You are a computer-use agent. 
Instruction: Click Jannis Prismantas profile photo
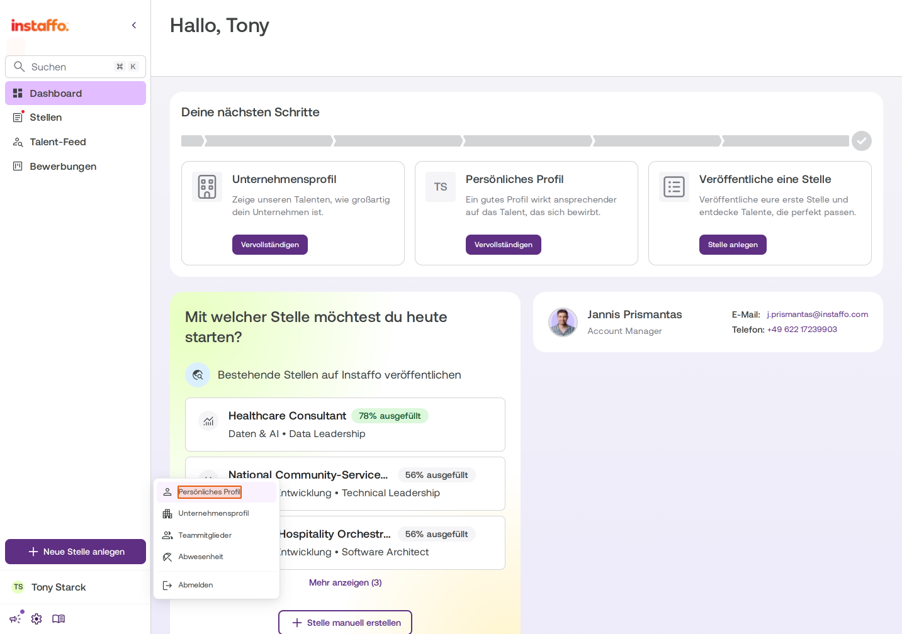(563, 322)
